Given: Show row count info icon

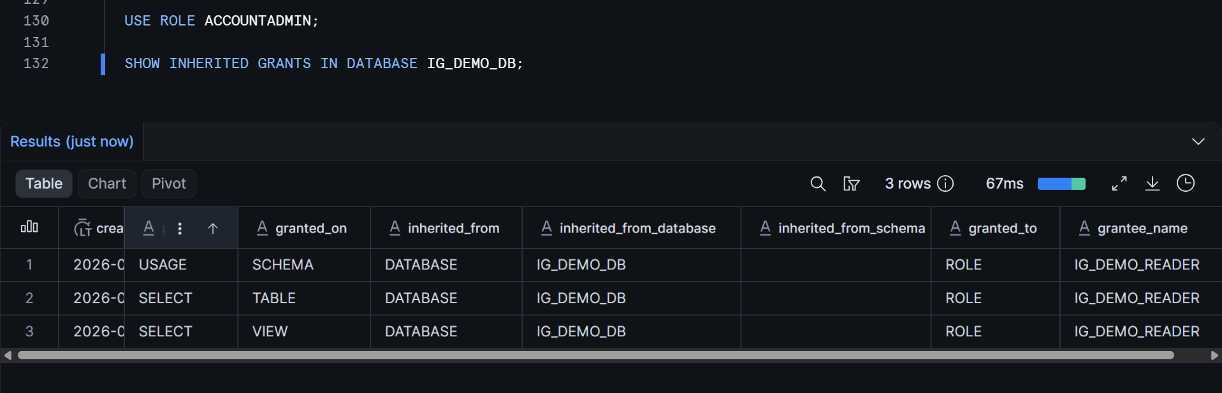Looking at the screenshot, I should (x=946, y=183).
